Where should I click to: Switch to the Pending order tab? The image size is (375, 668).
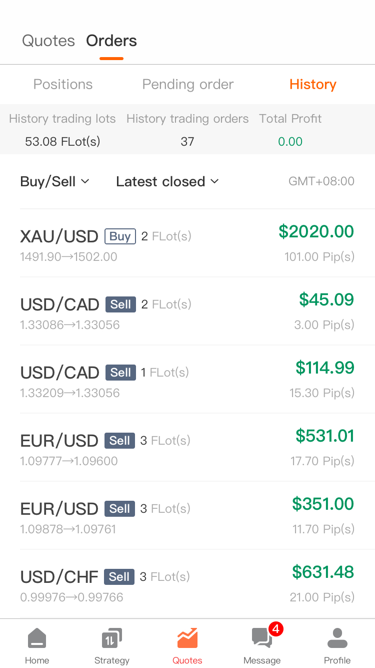188,84
